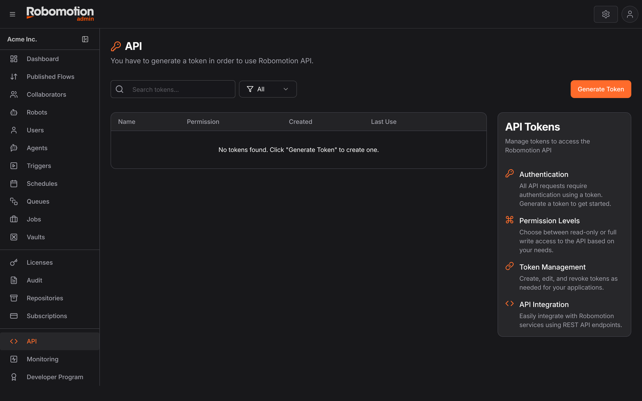The height and width of the screenshot is (401, 642).
Task: Click the Token Management heading
Action: [x=552, y=267]
